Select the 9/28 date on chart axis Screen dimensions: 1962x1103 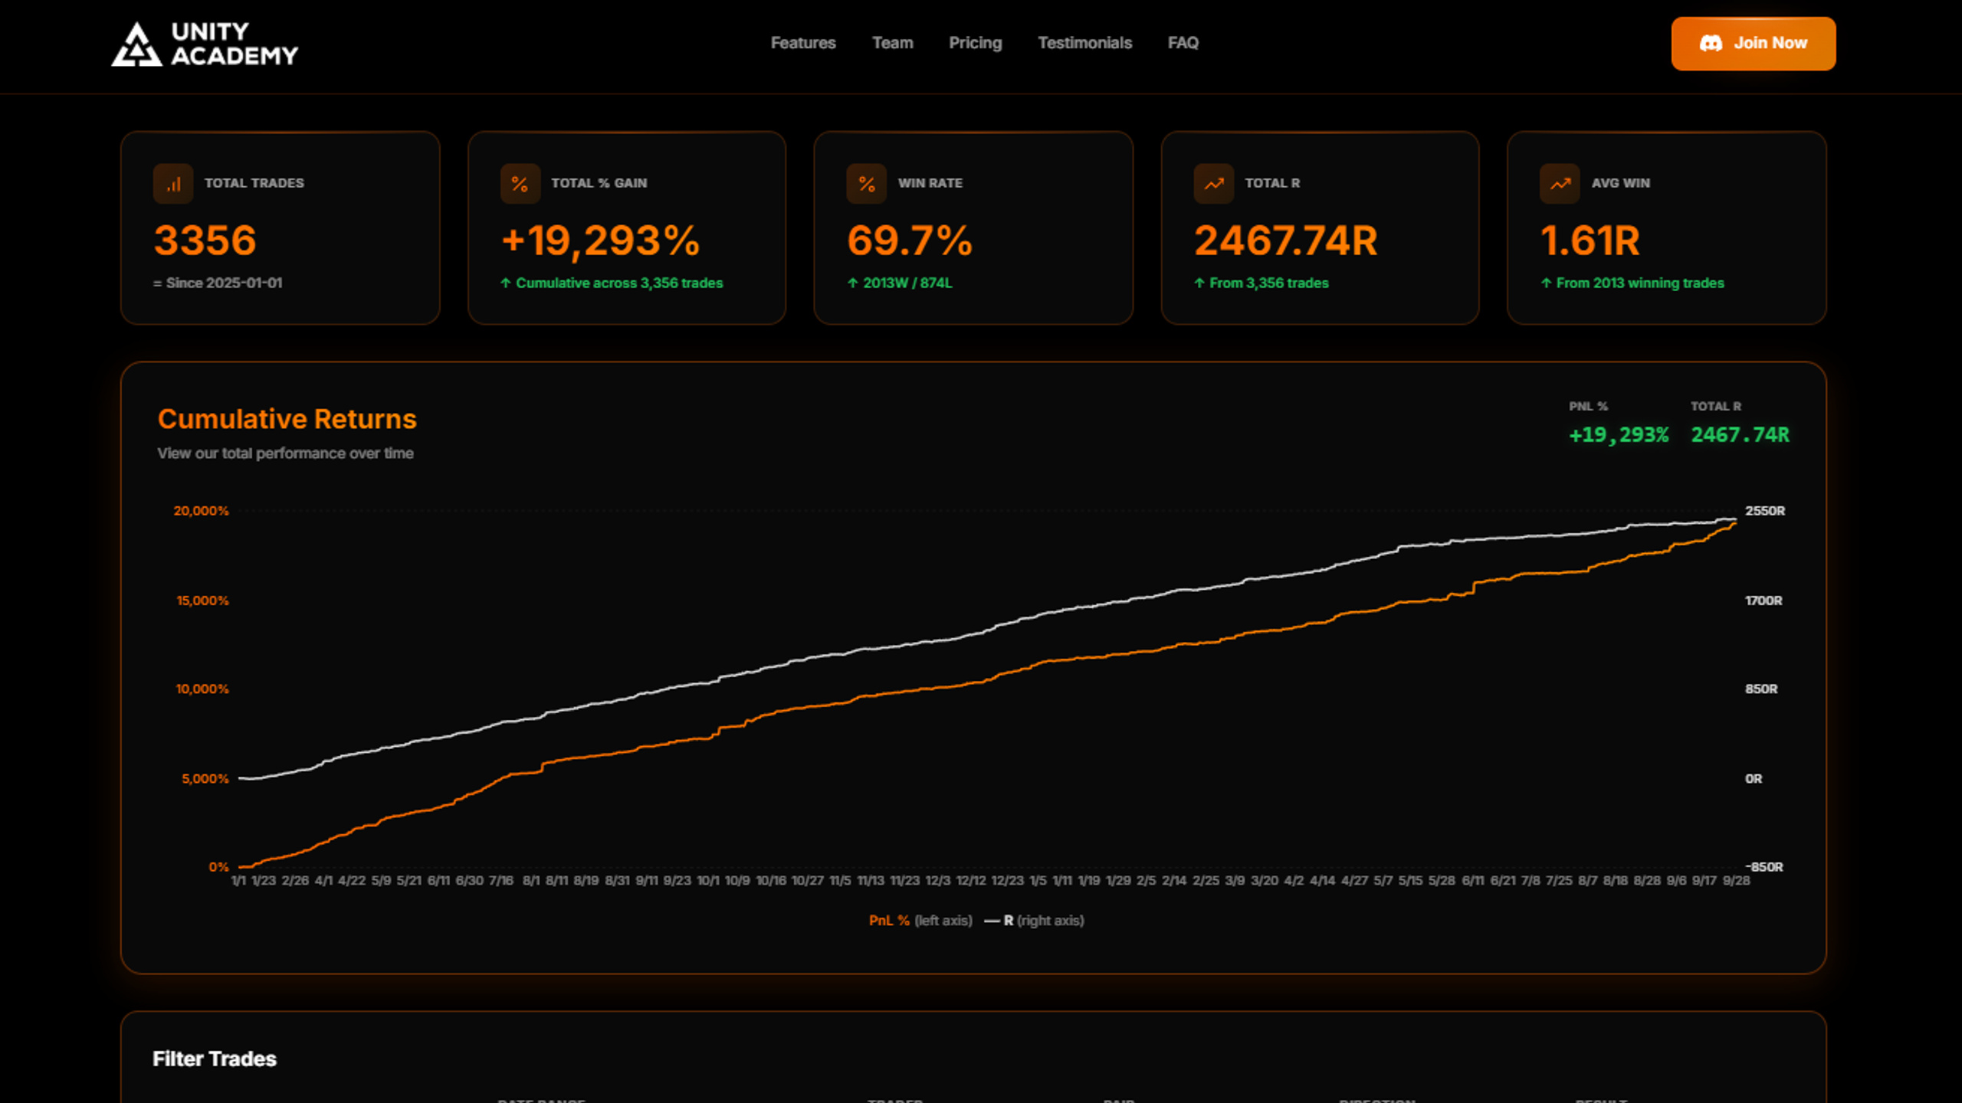tap(1737, 881)
